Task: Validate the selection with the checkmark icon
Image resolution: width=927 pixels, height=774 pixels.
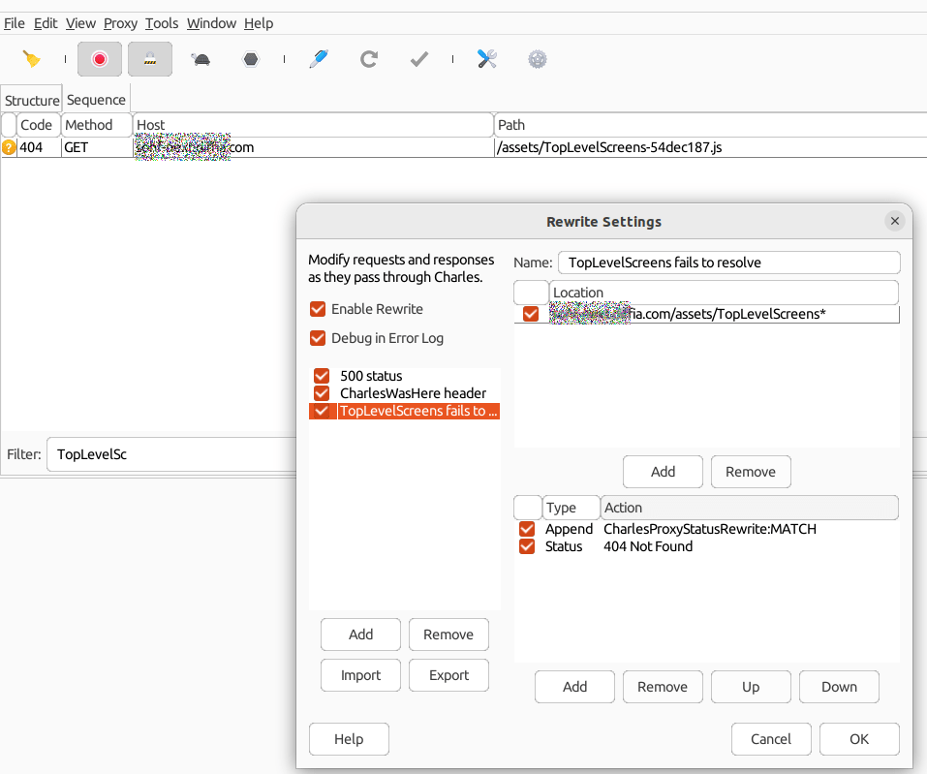Action: pos(418,59)
